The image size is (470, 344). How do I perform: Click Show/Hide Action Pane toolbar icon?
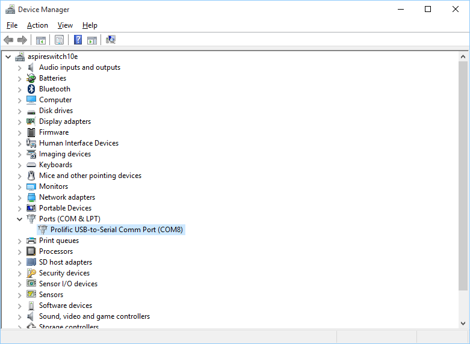[92, 40]
